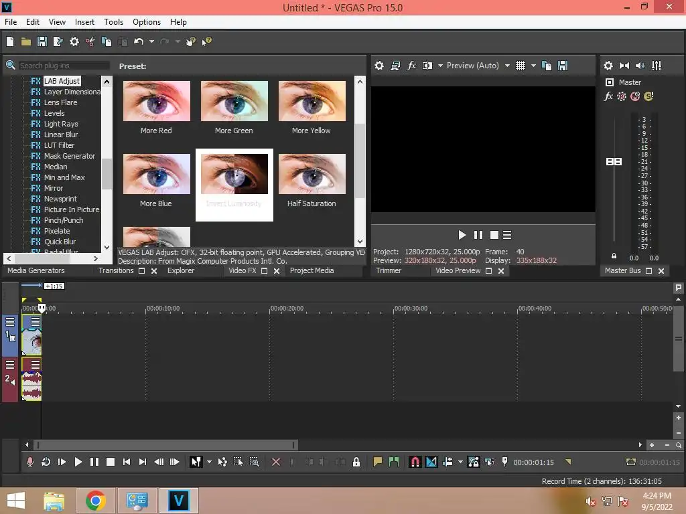Open project properties gear in main toolbar
Image resolution: width=686 pixels, height=514 pixels.
[x=74, y=41]
